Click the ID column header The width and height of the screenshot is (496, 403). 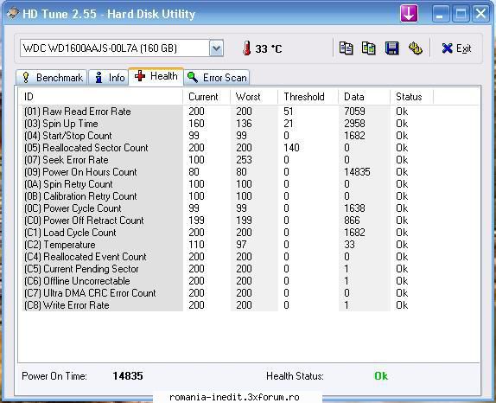point(100,97)
